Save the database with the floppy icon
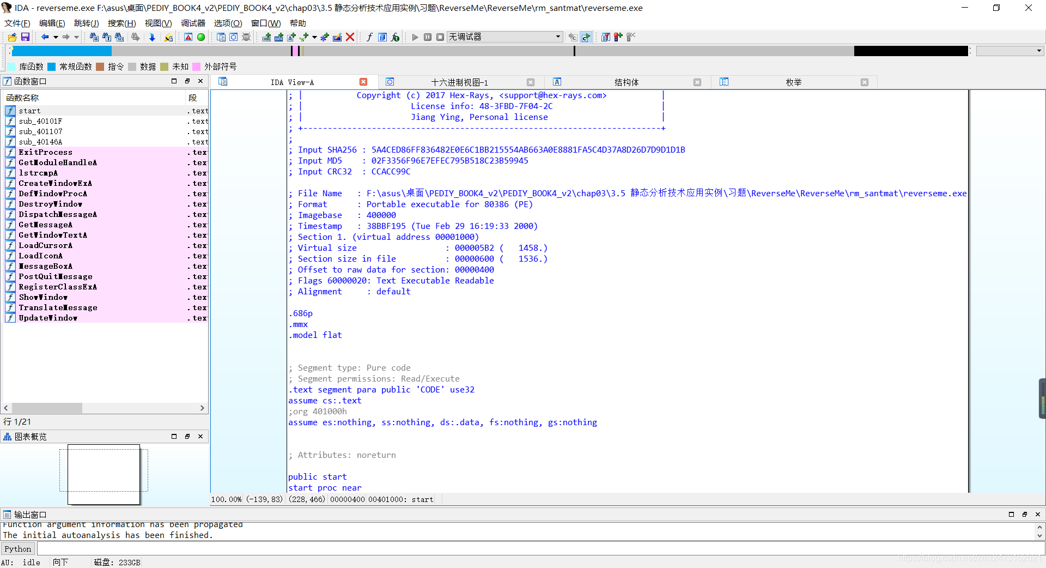 (25, 37)
